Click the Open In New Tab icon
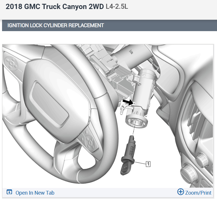 pyautogui.click(x=9, y=192)
